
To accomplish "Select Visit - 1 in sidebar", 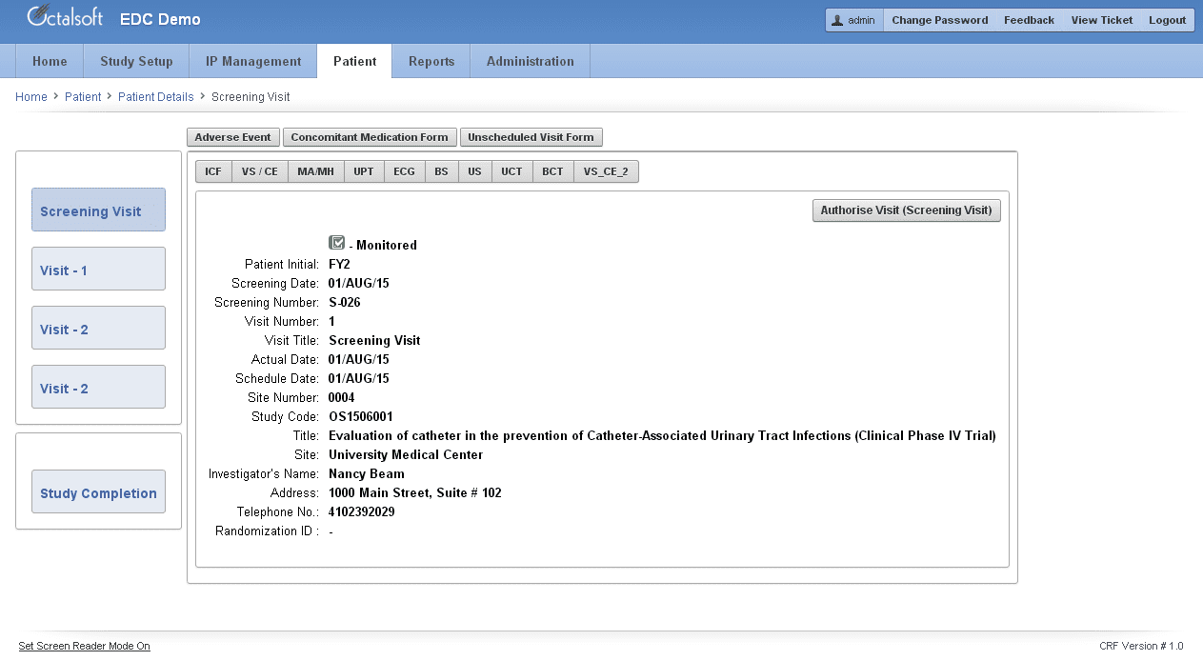I will click(x=98, y=270).
